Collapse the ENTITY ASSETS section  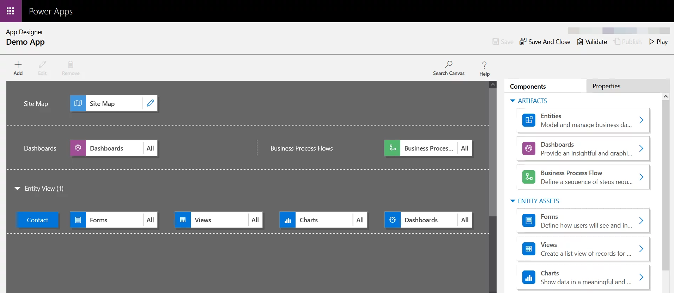click(513, 201)
